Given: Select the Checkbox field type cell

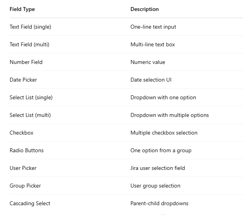Looking at the screenshot, I should [22, 133].
